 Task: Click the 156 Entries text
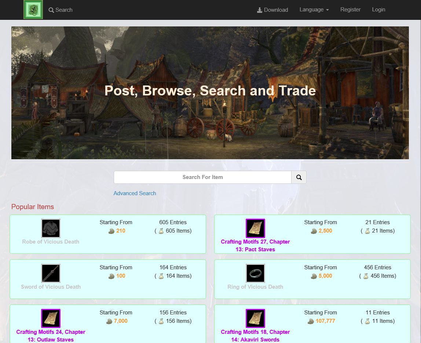[173, 313]
